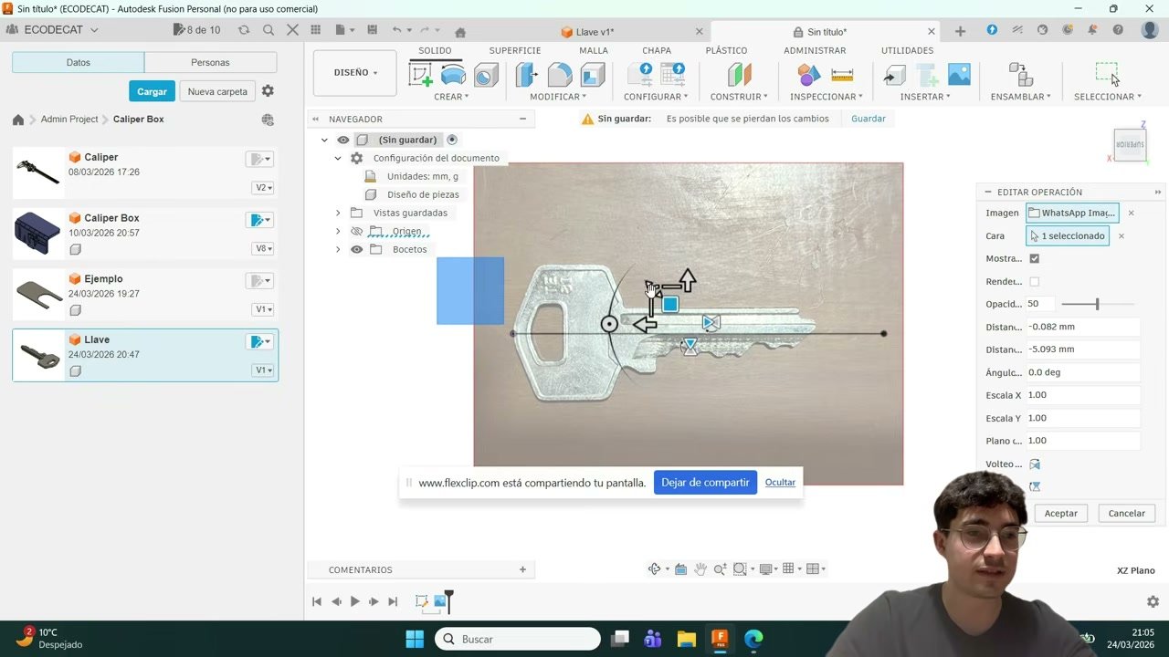Open data panel settings gear

coord(268,91)
